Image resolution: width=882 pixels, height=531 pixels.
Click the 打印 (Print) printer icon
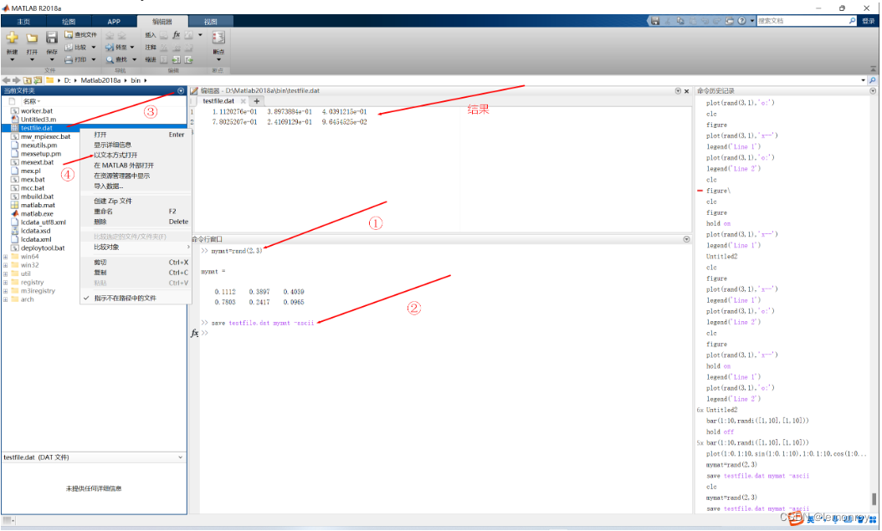pos(69,59)
